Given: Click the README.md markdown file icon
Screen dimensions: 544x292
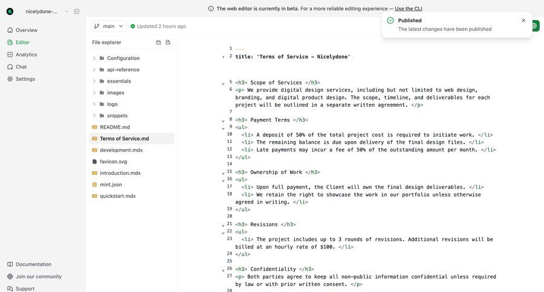Looking at the screenshot, I should [94, 127].
